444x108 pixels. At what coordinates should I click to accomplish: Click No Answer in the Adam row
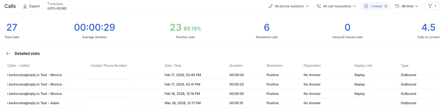pos(312,103)
